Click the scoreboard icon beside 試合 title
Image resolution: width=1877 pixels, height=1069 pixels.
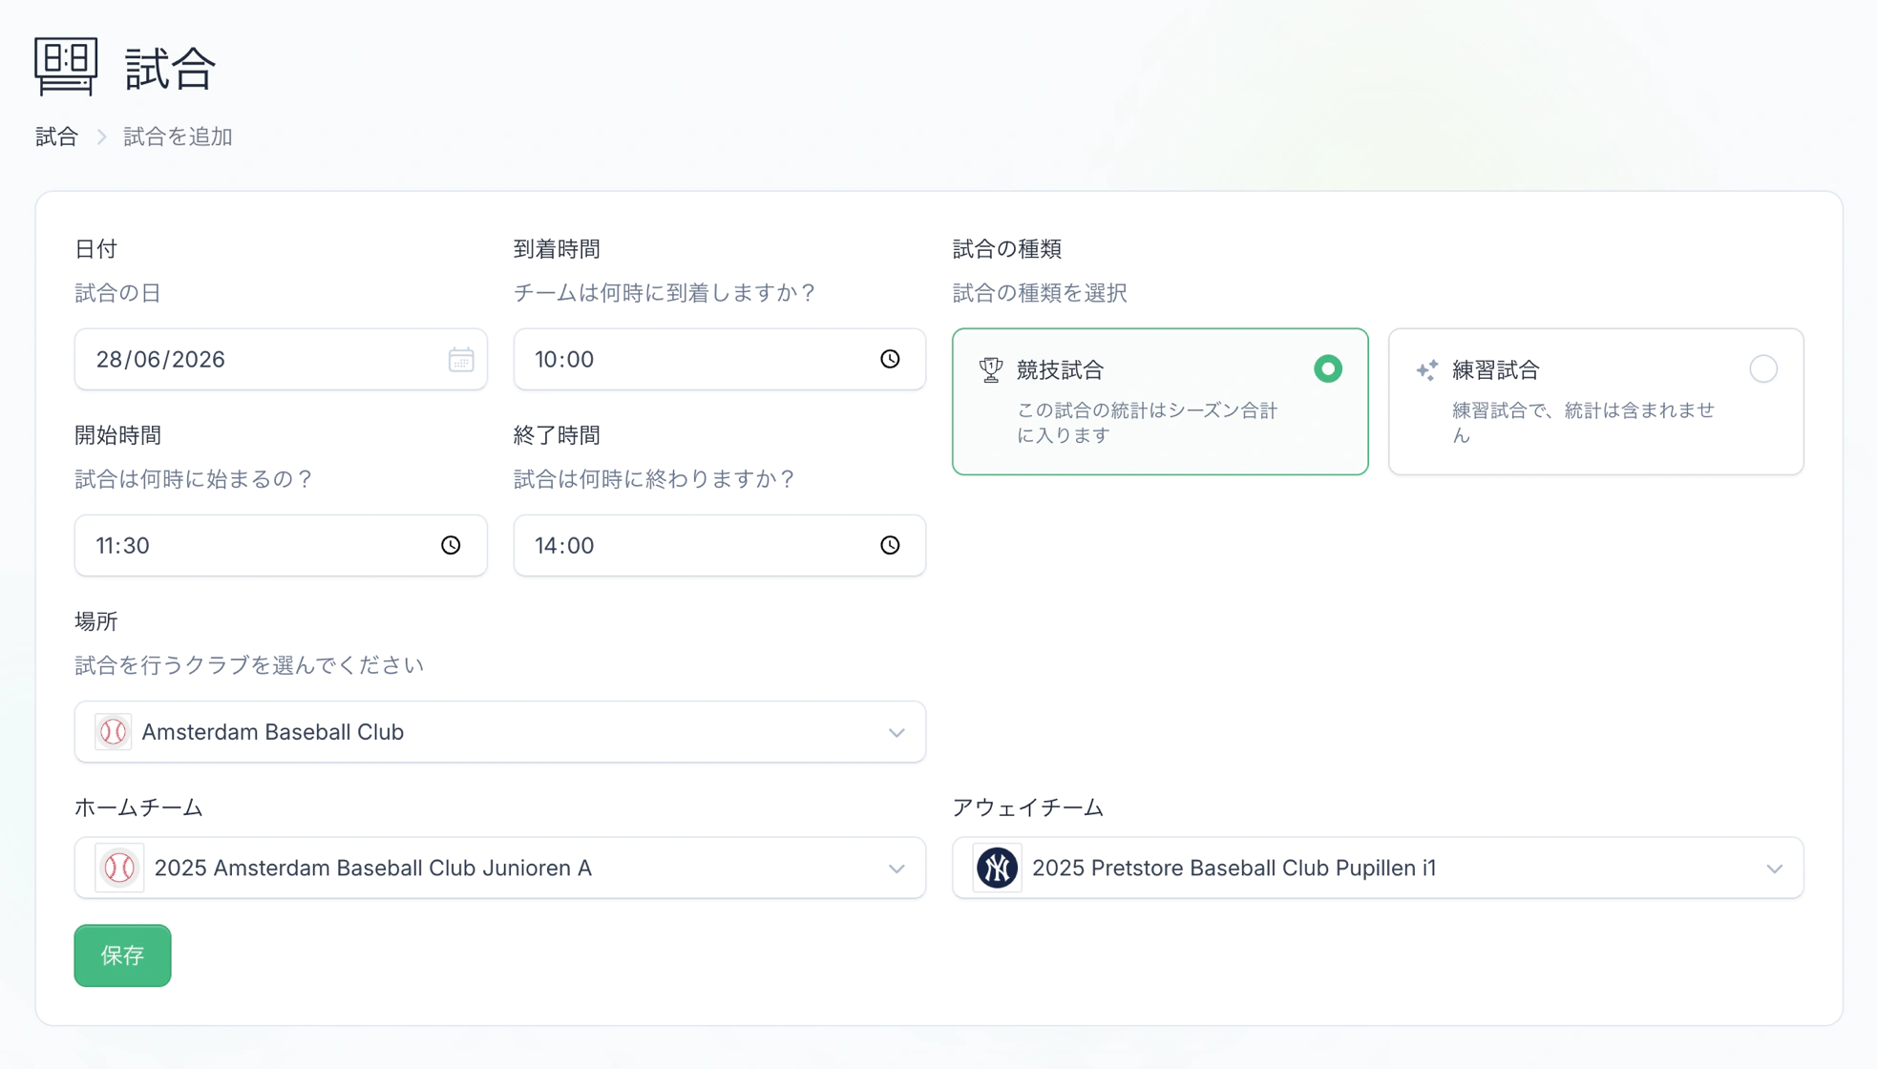[66, 67]
